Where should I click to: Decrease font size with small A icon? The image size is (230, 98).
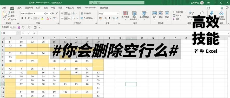(x=57, y=13)
